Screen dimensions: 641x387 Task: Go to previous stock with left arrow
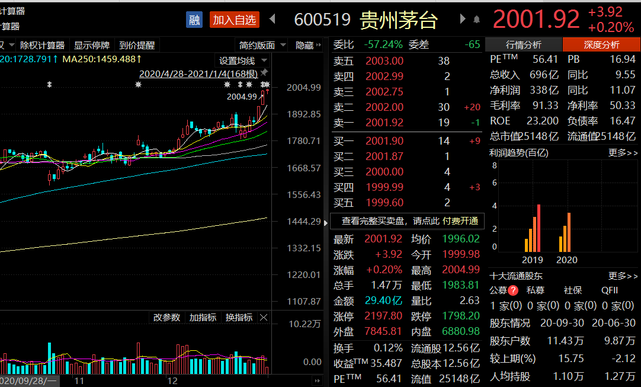point(273,19)
